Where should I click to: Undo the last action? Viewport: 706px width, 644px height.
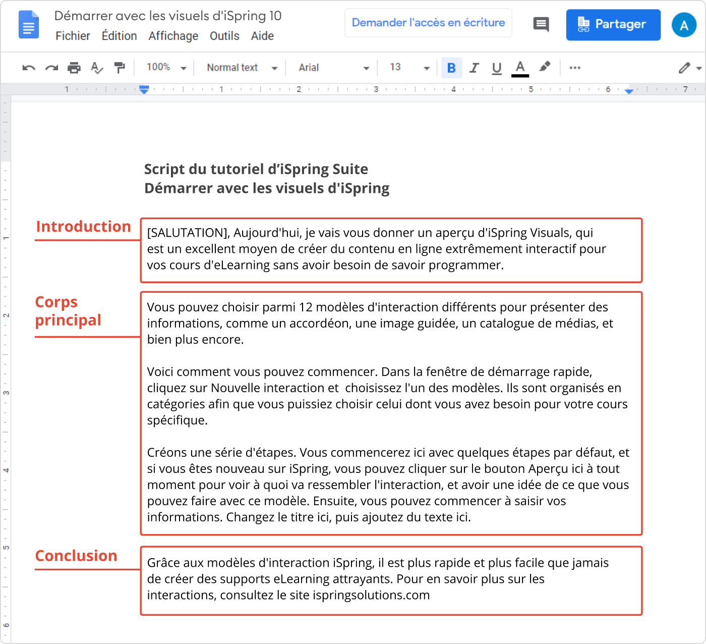coord(29,68)
